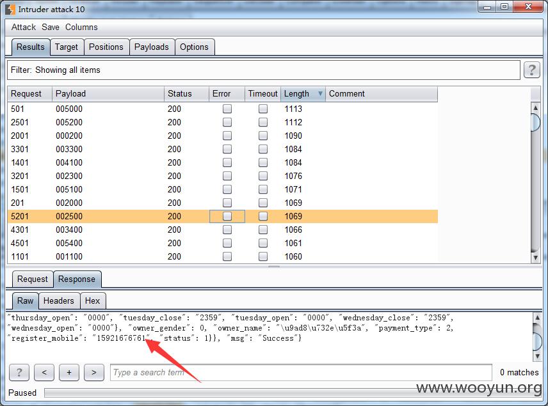Select highlighted row with payload 002500

[x=223, y=217]
